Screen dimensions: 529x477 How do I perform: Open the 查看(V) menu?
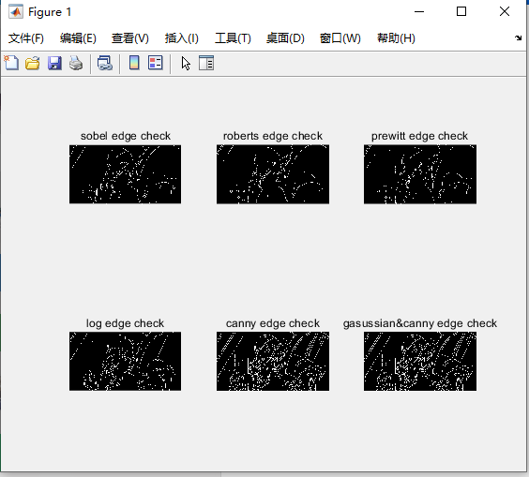coord(129,38)
